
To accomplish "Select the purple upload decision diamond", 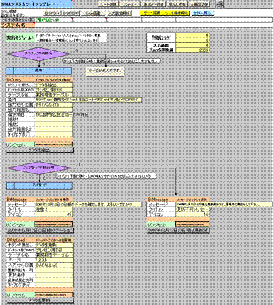I will (39, 168).
